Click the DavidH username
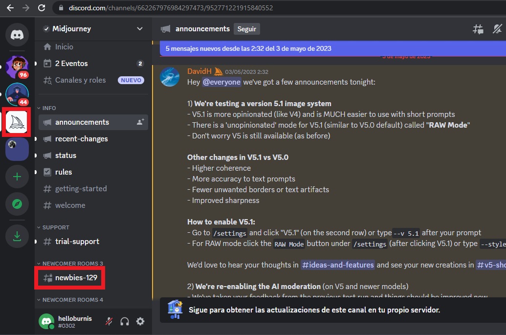This screenshot has width=506, height=335. click(199, 71)
